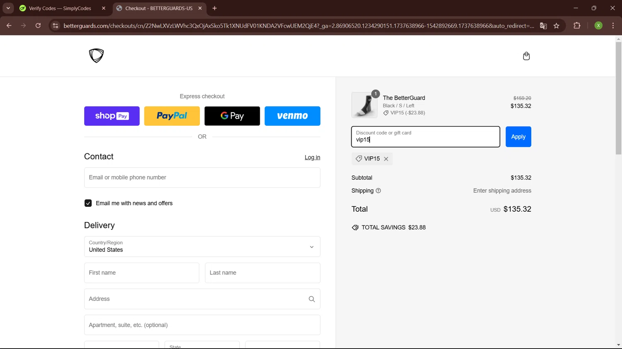622x349 pixels.
Task: Click the Discount code or gift card field
Action: point(425,136)
